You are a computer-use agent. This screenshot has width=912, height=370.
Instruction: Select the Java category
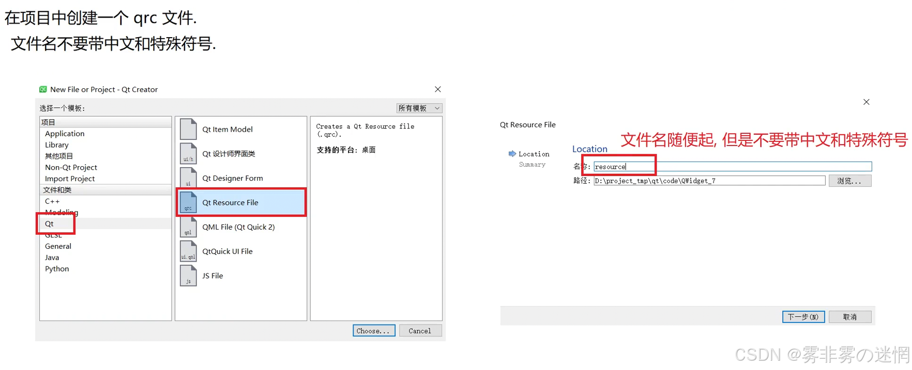[52, 258]
